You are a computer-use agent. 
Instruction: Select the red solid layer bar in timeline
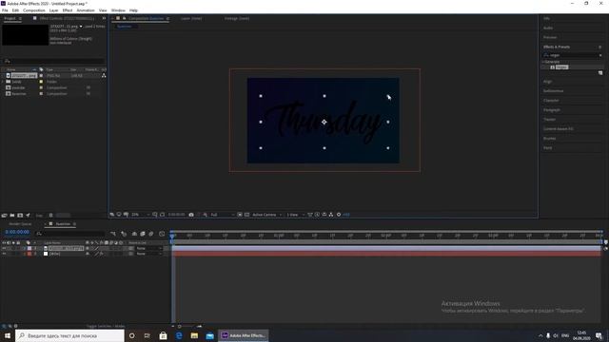click(386, 254)
